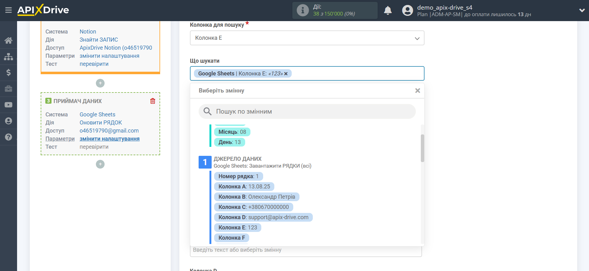Select variable Колонка F
Viewport: 589px width, 271px height.
(232, 238)
